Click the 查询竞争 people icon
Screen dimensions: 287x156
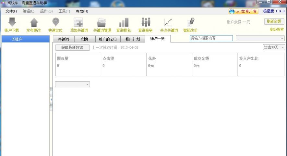tap(146, 22)
